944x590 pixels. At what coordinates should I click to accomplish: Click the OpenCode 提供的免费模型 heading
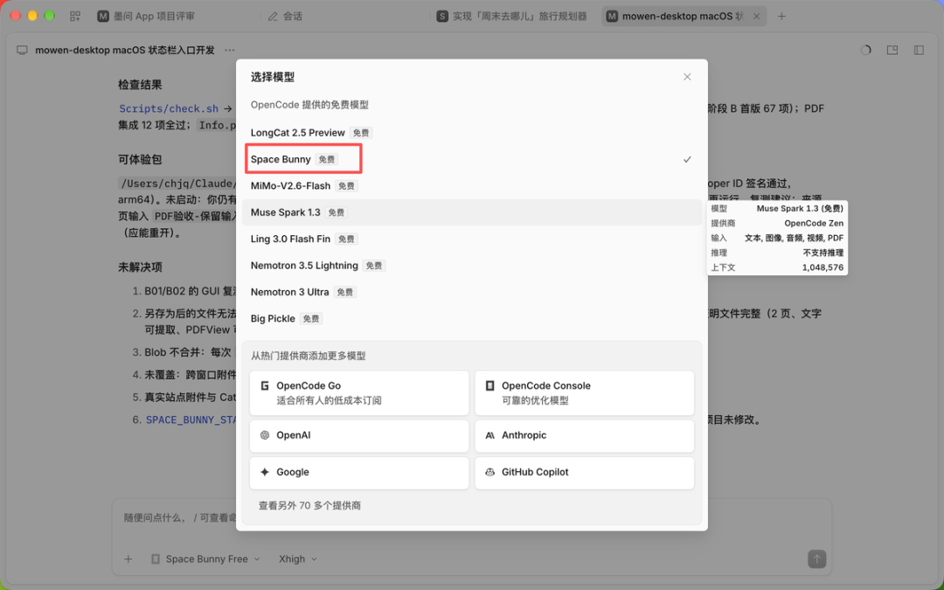(x=309, y=105)
